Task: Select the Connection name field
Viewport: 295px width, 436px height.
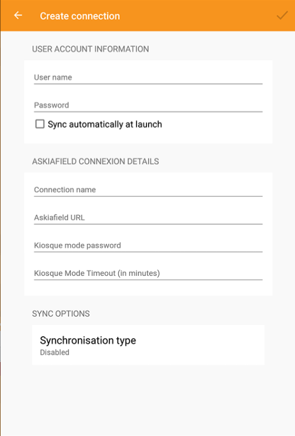Action: pos(148,189)
